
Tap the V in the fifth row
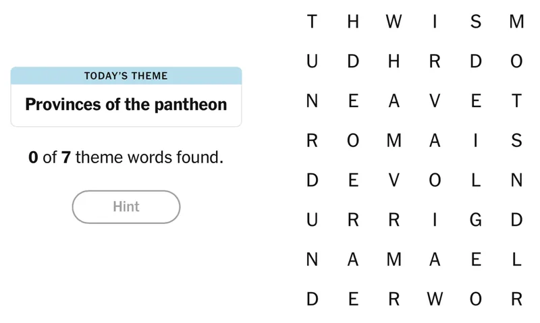(x=394, y=181)
